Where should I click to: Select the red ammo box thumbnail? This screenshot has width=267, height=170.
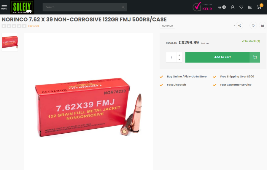tap(10, 42)
